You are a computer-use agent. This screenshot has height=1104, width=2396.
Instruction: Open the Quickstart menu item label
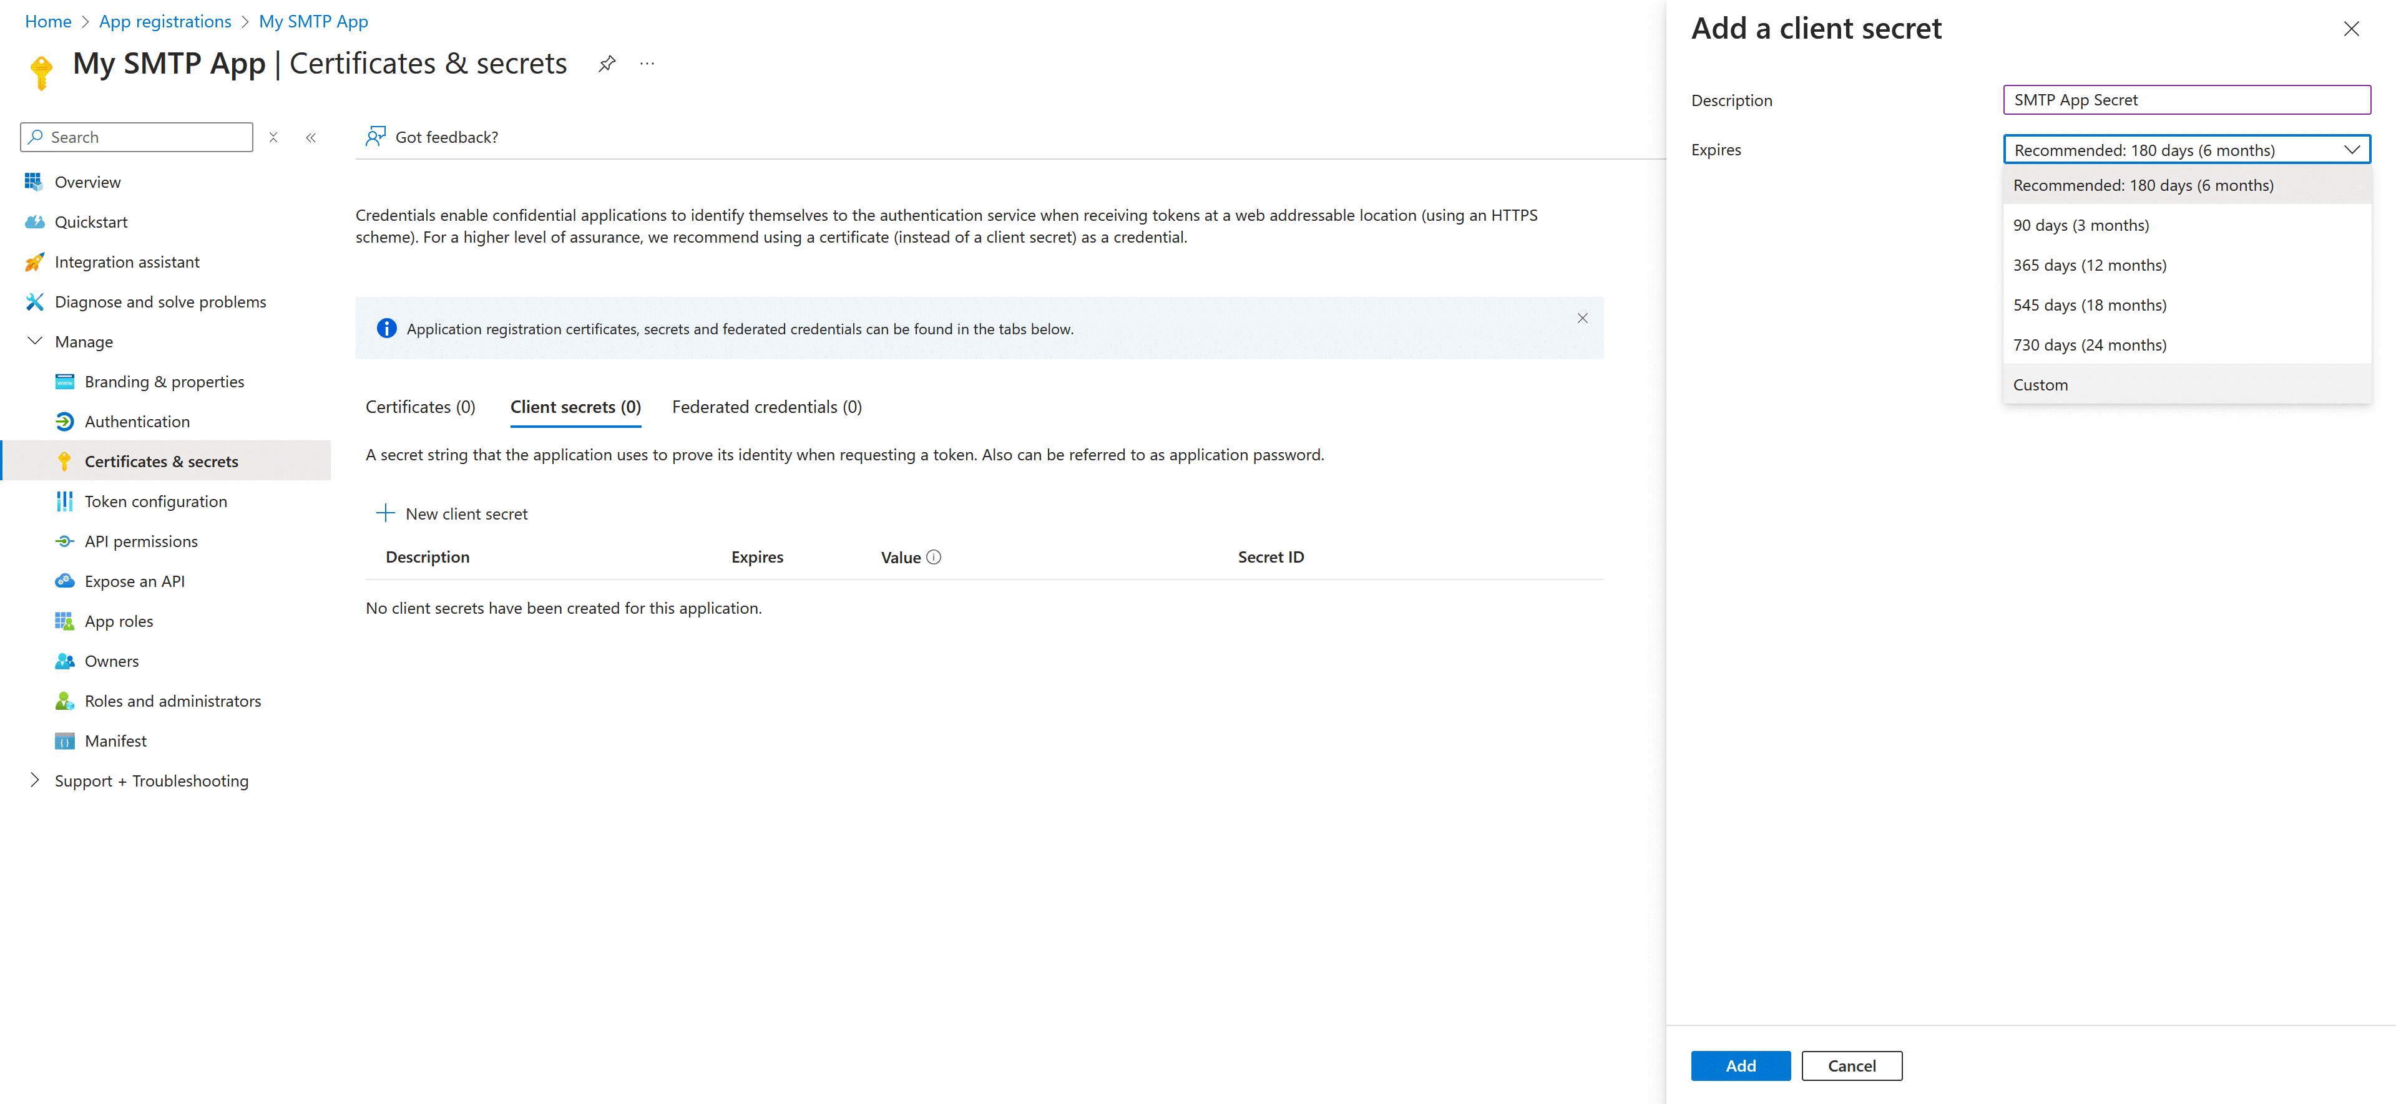tap(91, 222)
